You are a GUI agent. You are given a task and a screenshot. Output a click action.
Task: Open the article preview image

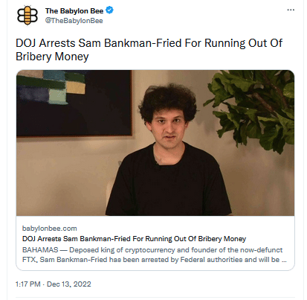coord(155,143)
